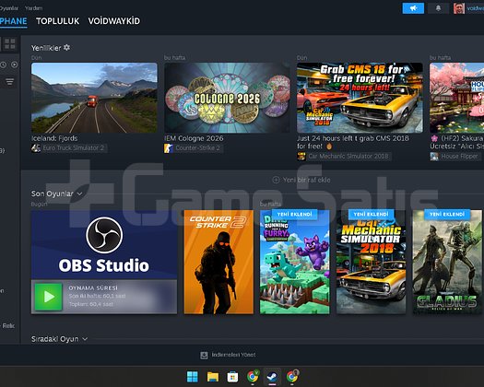Select the Kütüphane tab
Image resolution: width=484 pixels, height=387 pixels.
click(x=13, y=21)
